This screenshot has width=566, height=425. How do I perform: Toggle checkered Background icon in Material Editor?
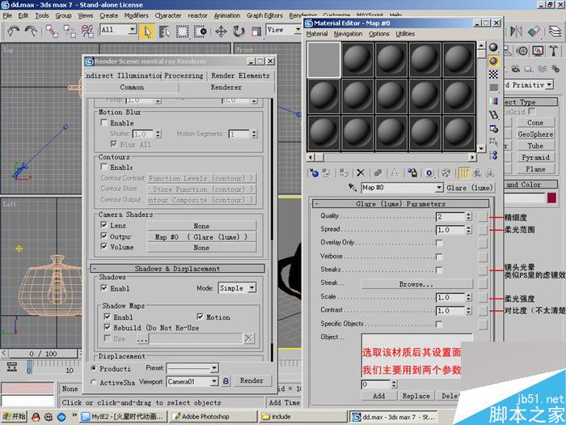tap(493, 74)
